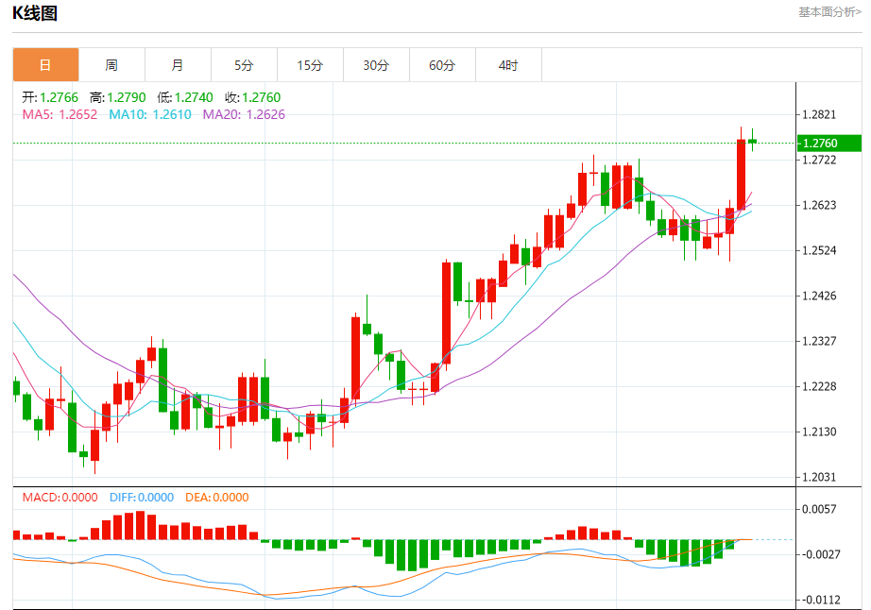871x610 pixels.
Task: Open the 基本面分析> link
Action: 829,12
